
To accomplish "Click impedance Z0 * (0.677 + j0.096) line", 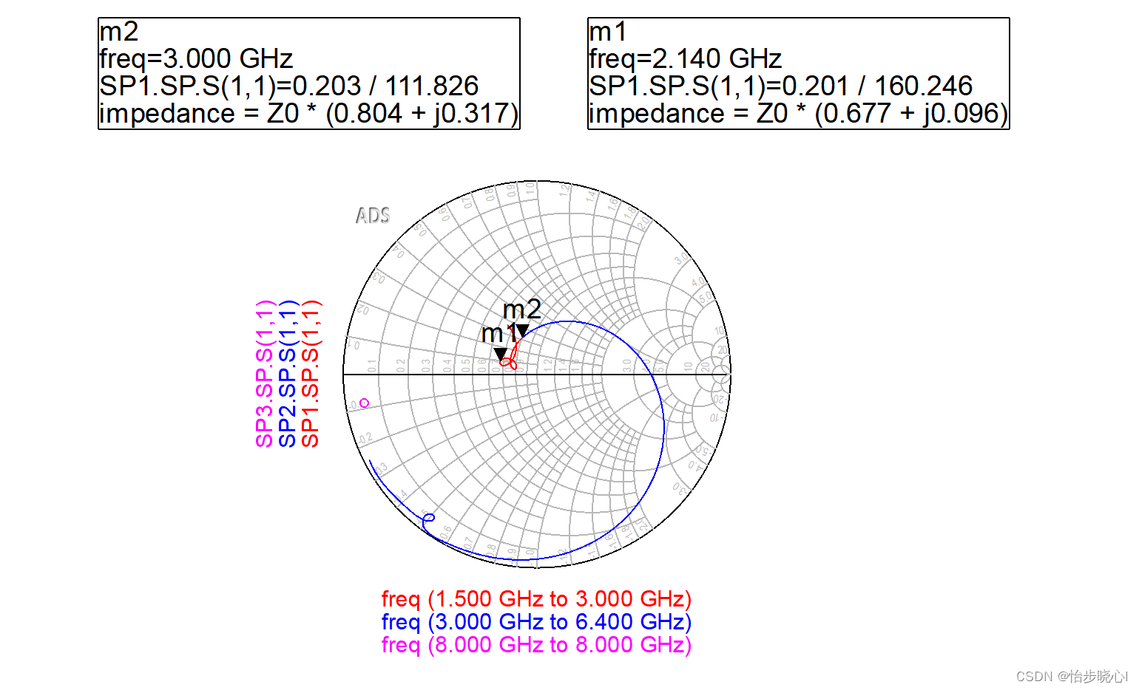I will pos(799,114).
